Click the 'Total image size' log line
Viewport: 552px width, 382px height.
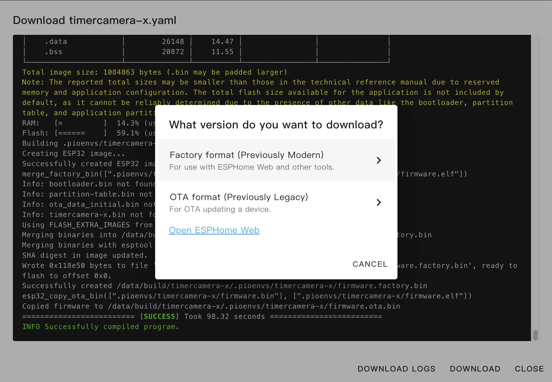pos(154,72)
